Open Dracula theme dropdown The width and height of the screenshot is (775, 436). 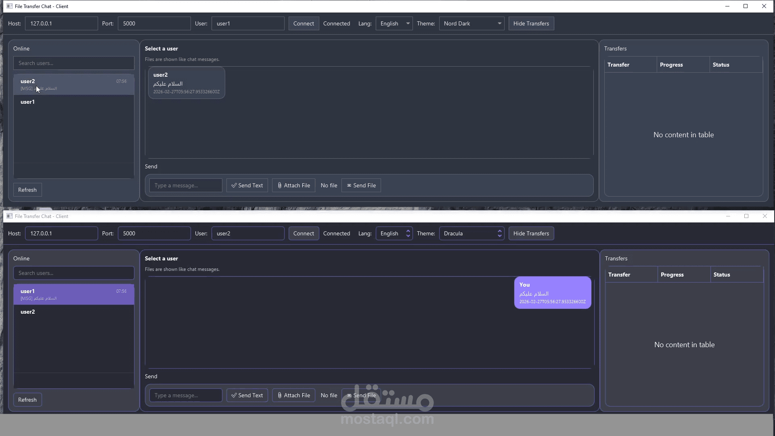coord(471,233)
